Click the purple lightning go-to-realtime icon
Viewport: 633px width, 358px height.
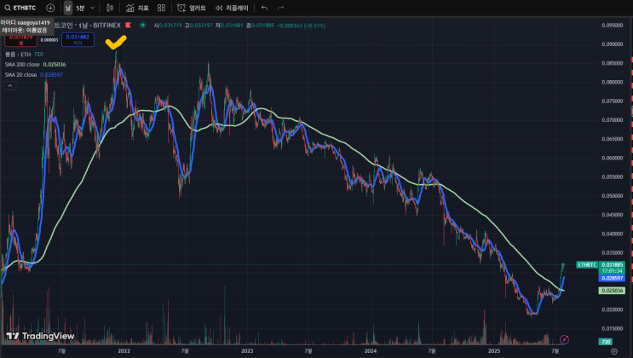(564, 339)
